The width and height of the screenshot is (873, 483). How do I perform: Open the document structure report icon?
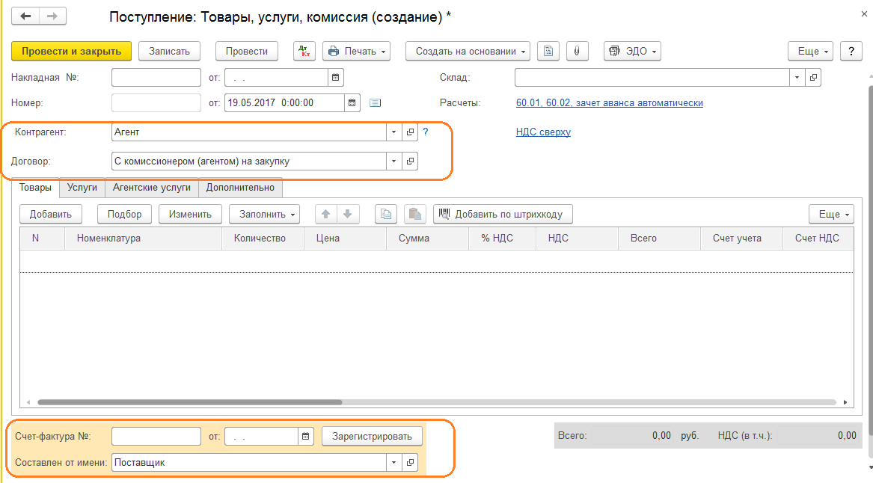(548, 51)
